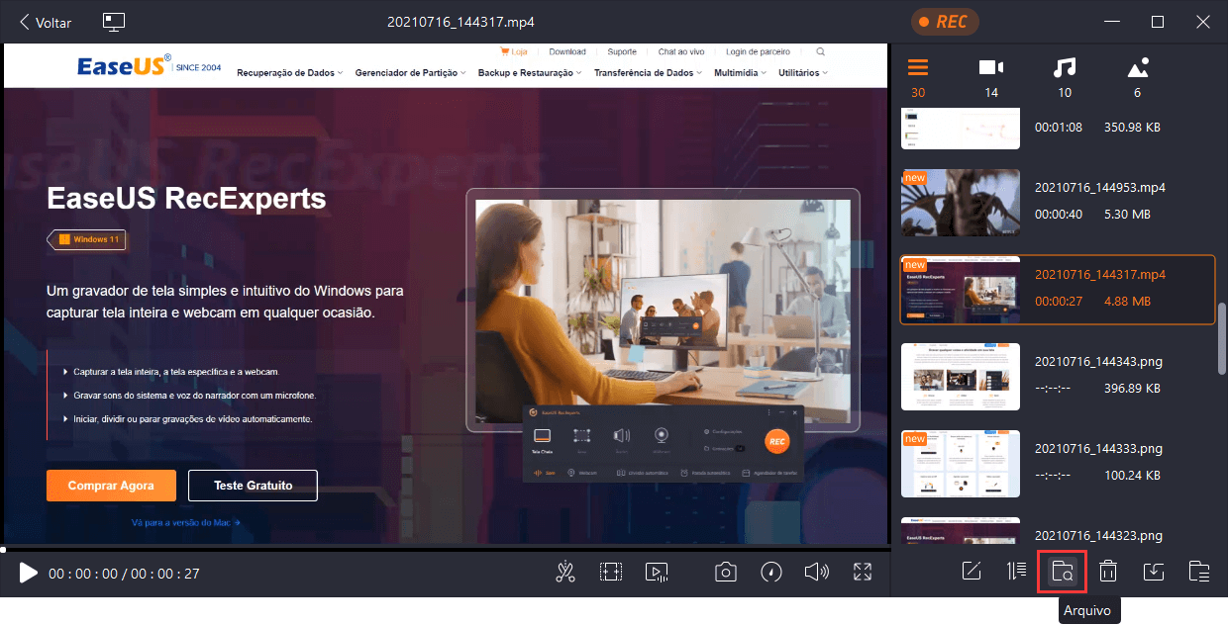Image resolution: width=1228 pixels, height=625 pixels.
Task: Open the scissors trim tool
Action: point(565,572)
